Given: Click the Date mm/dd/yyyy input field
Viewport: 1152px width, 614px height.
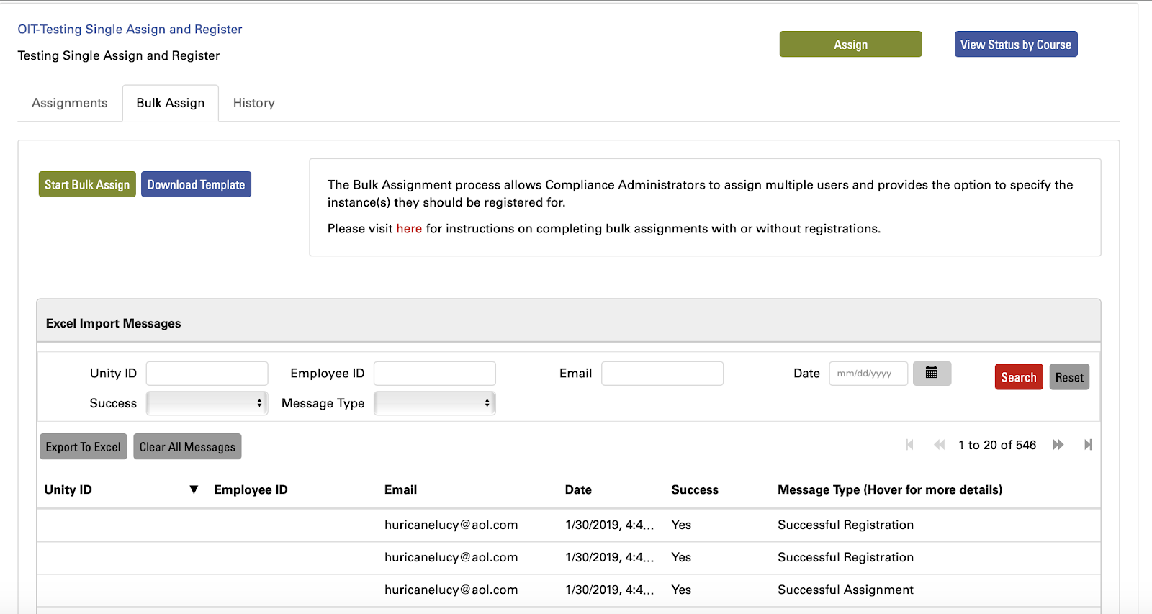Looking at the screenshot, I should pyautogui.click(x=868, y=374).
